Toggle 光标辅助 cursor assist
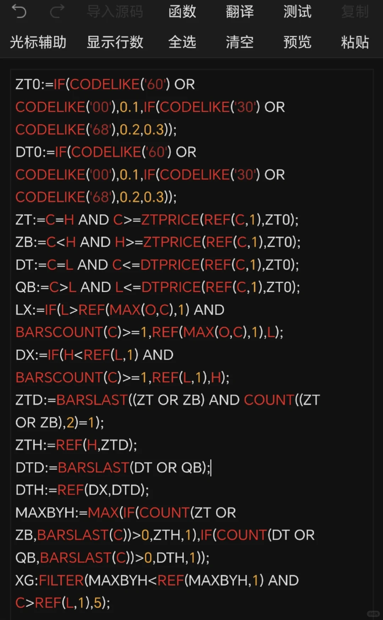This screenshot has width=383, height=620. [38, 42]
